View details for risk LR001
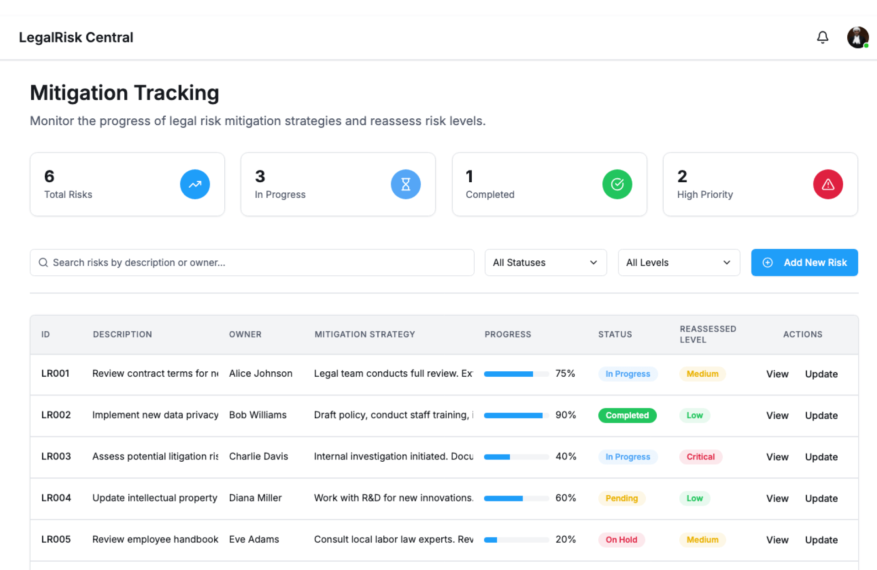Viewport: 877px width, 570px height. 777,374
